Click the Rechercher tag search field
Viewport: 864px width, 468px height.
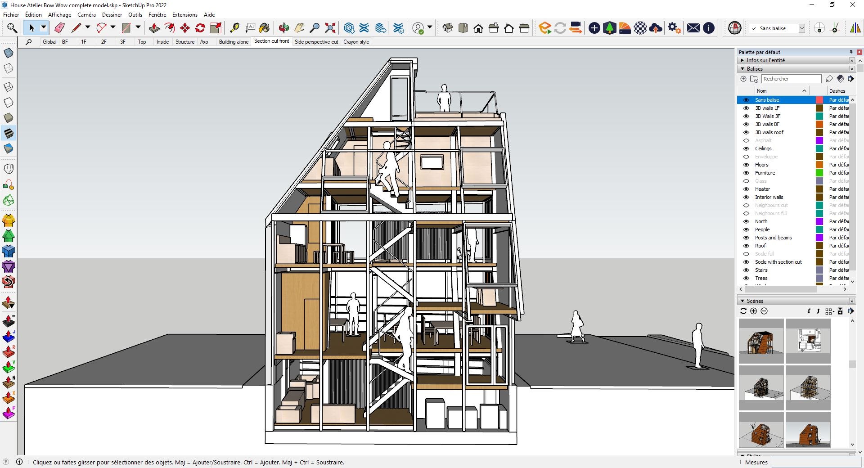[x=792, y=79]
